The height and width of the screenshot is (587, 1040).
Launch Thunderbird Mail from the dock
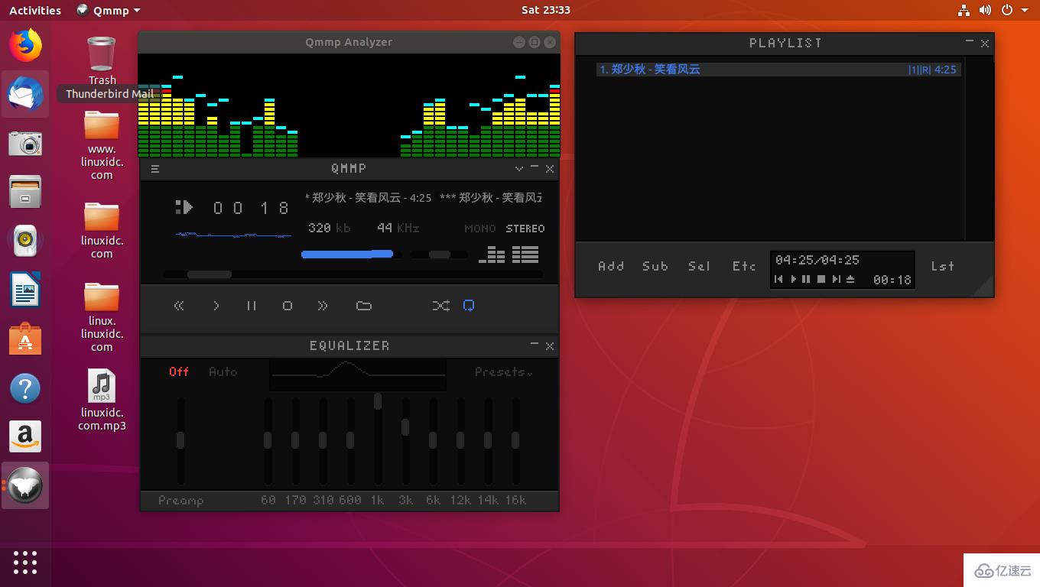point(25,94)
